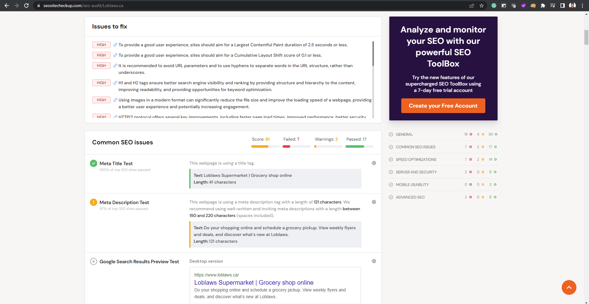This screenshot has height=304, width=589.
Task: Click the HIGH badge for Cumulative Layout Shift
Action: pyautogui.click(x=101, y=55)
